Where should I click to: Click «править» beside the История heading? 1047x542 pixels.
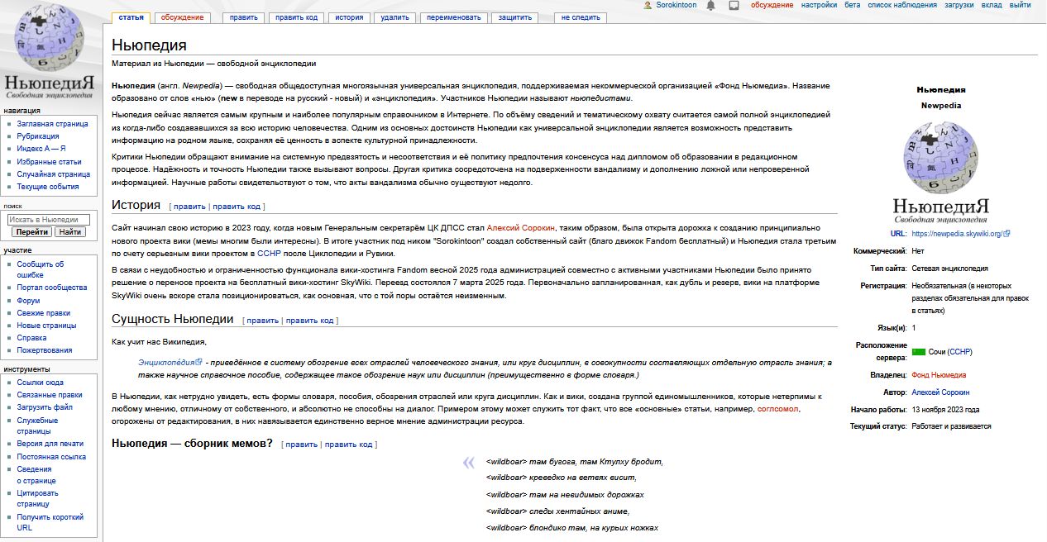pyautogui.click(x=189, y=207)
